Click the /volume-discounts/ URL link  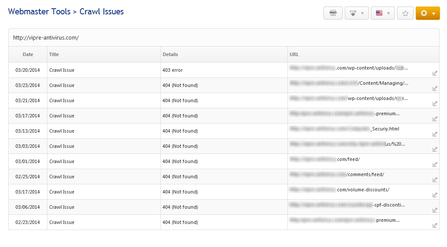click(363, 190)
